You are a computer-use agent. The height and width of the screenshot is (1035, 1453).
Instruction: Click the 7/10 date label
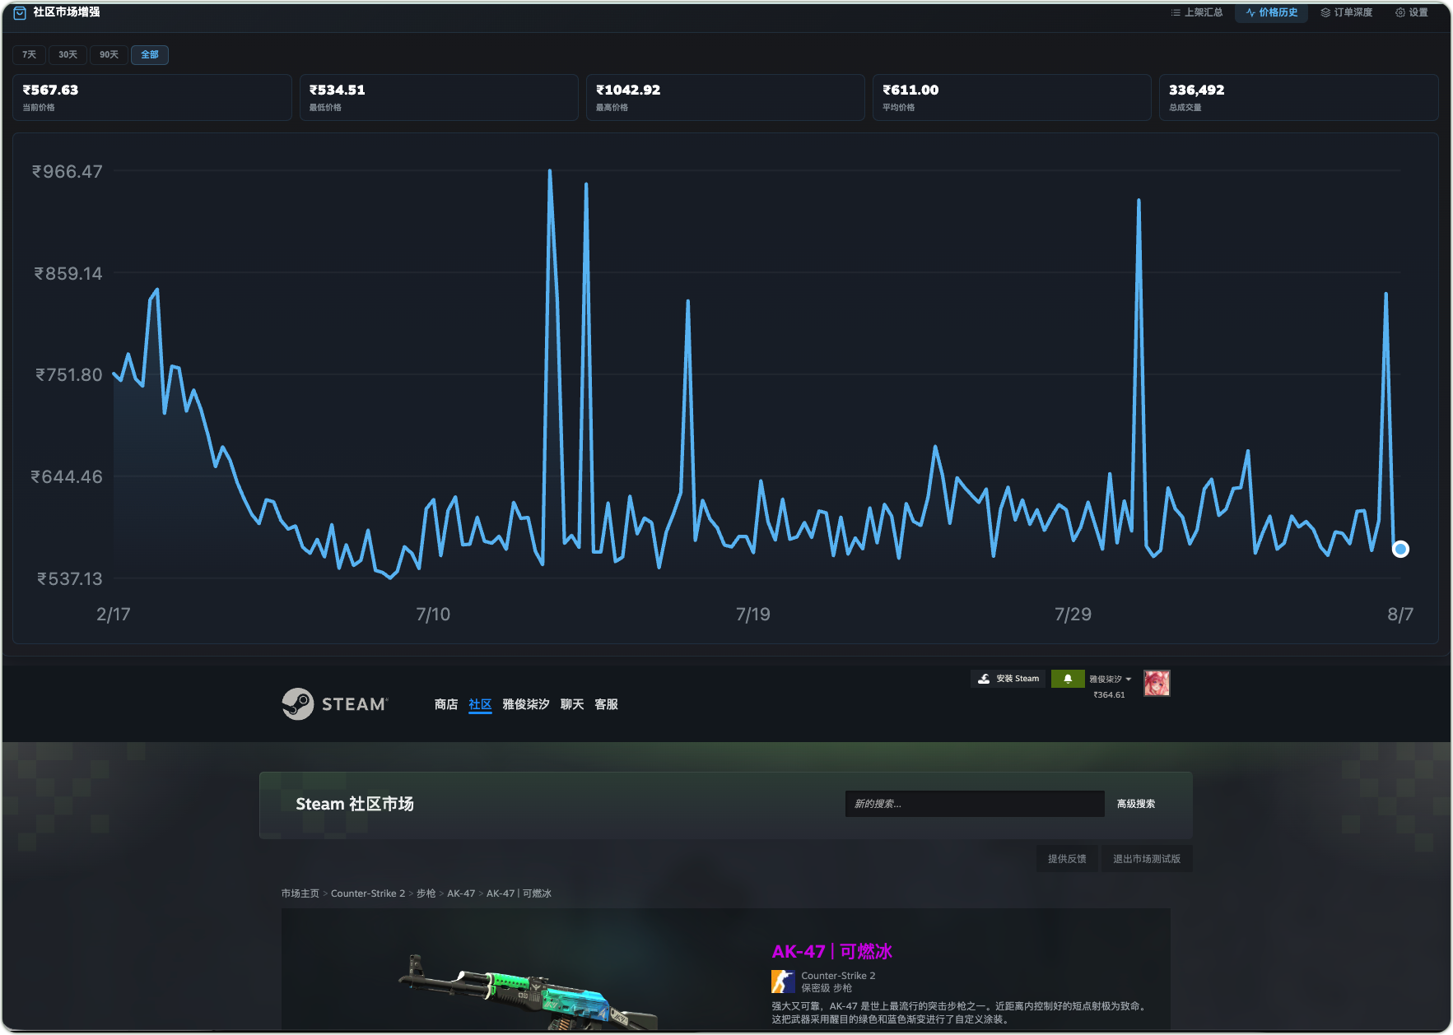(x=433, y=614)
